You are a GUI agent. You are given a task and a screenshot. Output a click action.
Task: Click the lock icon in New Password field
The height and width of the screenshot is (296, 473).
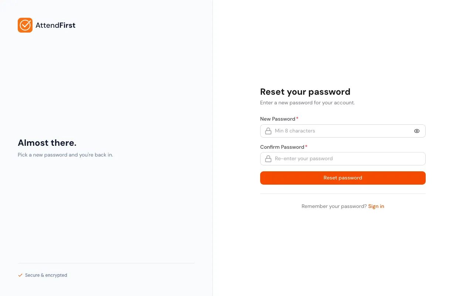point(268,131)
